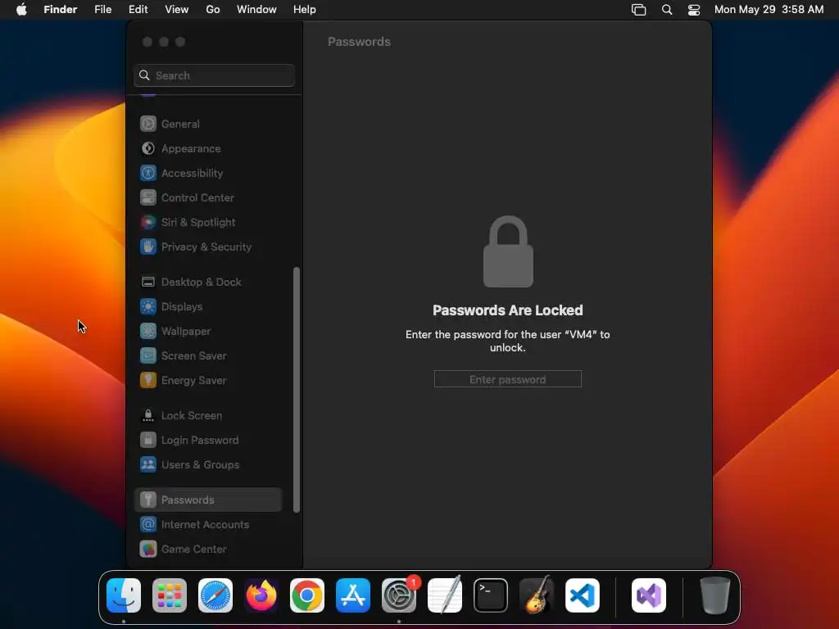839x629 pixels.
Task: Launch Terminal from the Dock
Action: point(491,595)
